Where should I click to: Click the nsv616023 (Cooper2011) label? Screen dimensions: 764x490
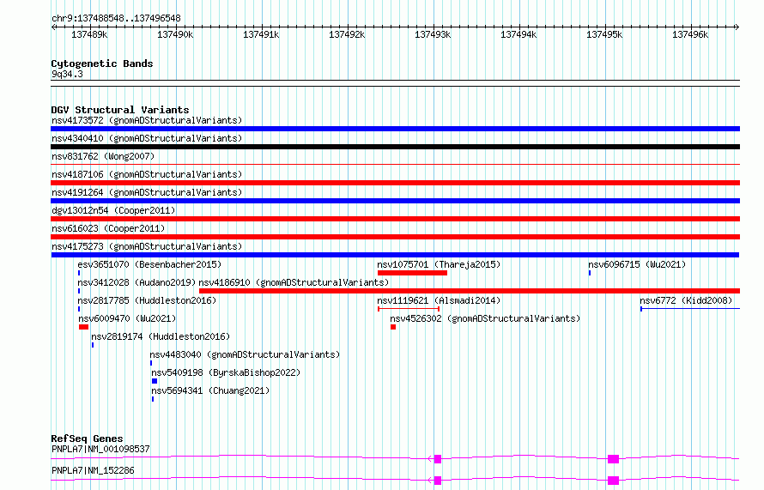tap(108, 228)
